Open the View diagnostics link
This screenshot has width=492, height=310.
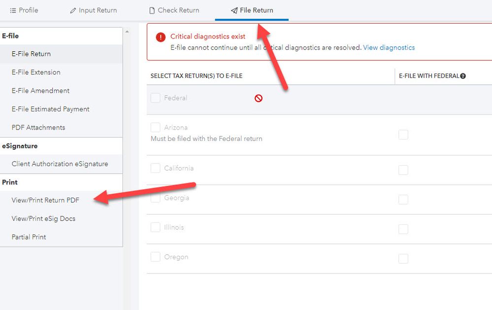click(389, 48)
